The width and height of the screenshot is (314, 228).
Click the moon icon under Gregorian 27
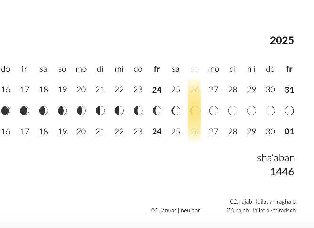tap(214, 111)
